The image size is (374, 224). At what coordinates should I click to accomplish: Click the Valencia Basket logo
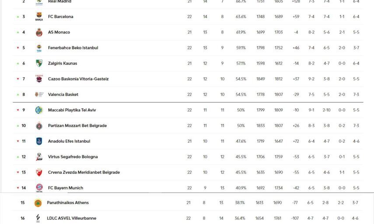(39, 95)
